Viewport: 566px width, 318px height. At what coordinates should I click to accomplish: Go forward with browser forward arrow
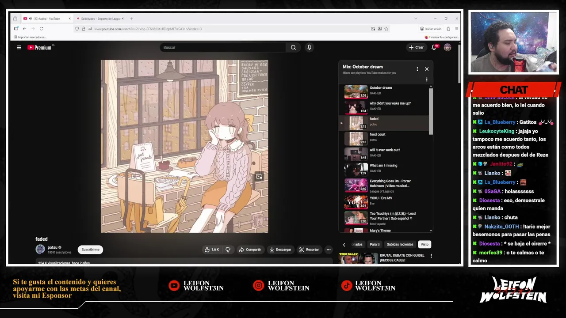click(33, 29)
